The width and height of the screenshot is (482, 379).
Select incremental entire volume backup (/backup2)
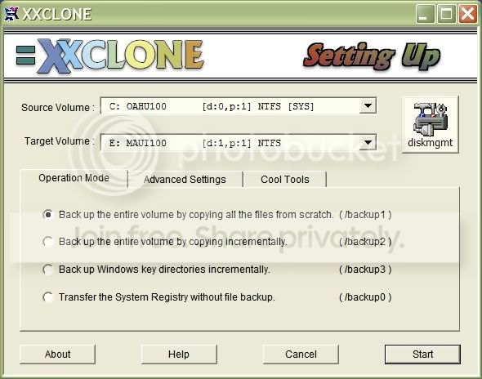(x=48, y=242)
